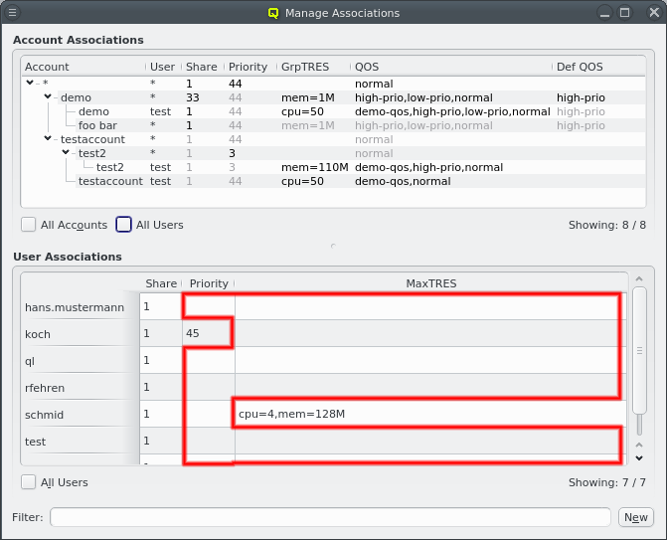Click the New button
This screenshot has width=667, height=540.
coord(635,517)
